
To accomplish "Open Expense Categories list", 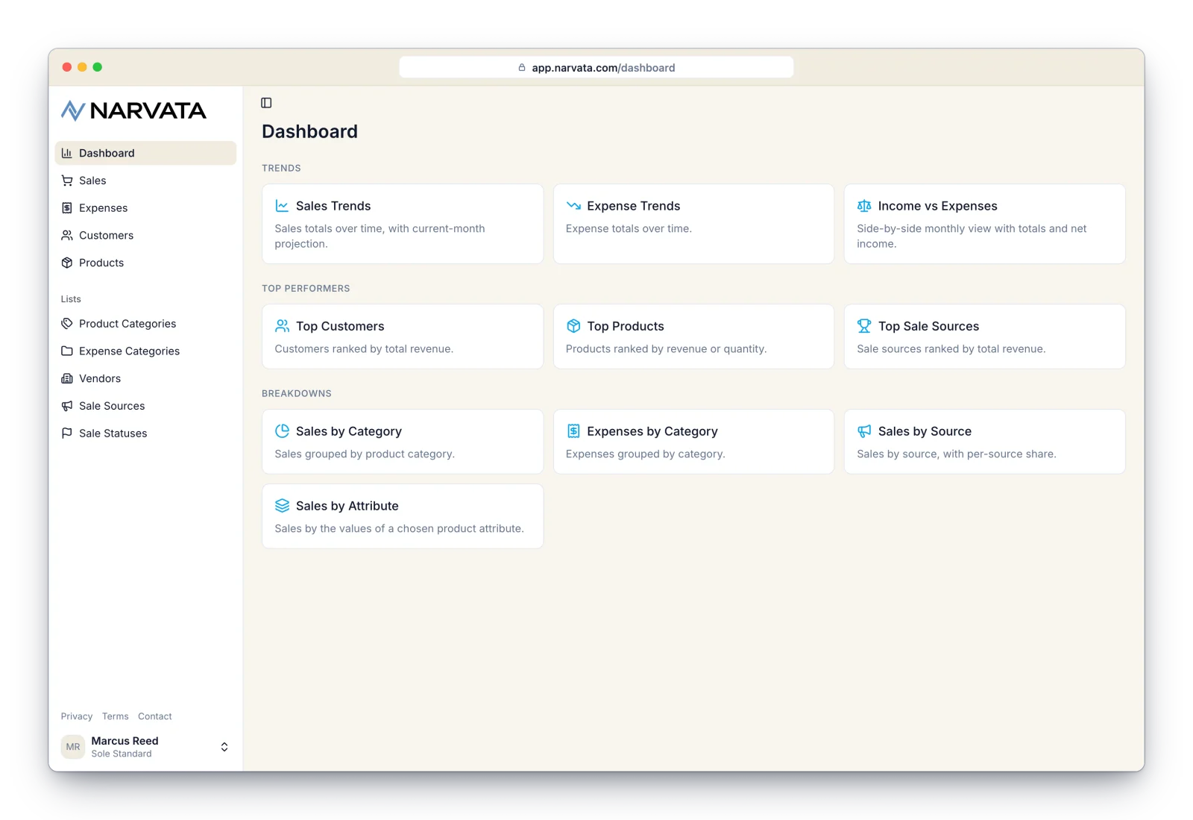I will 145,351.
